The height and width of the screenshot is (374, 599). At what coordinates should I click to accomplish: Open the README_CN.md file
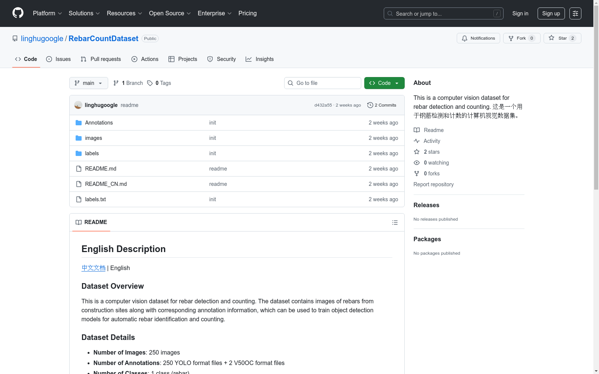pos(106,184)
